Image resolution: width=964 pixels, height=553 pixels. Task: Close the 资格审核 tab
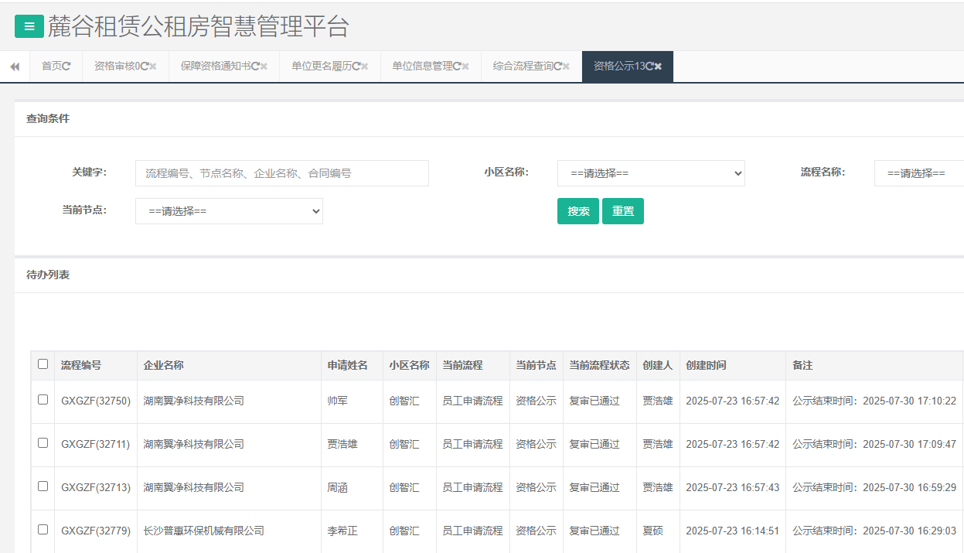tap(153, 67)
